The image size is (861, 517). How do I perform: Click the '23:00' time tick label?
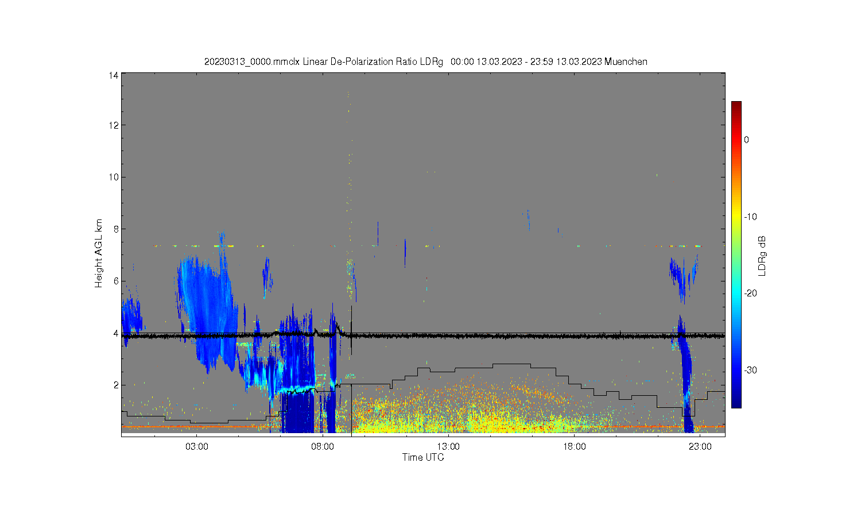pos(700,446)
